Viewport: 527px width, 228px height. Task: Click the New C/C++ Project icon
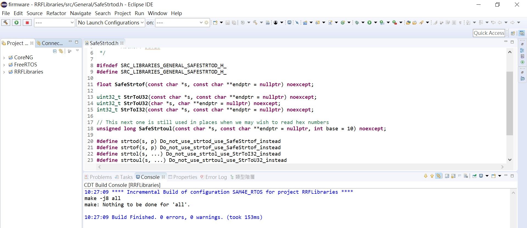pyautogui.click(x=305, y=22)
